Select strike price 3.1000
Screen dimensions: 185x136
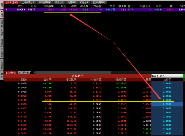pyautogui.click(x=167, y=121)
